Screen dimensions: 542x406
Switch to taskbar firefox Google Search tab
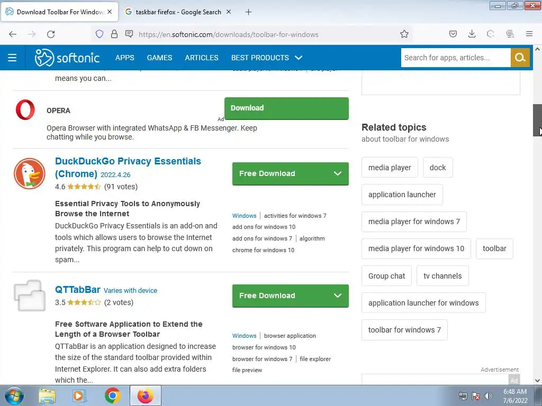tap(178, 12)
